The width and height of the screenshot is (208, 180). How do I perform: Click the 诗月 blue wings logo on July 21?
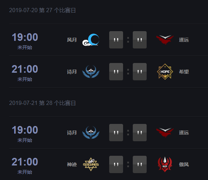point(90,133)
